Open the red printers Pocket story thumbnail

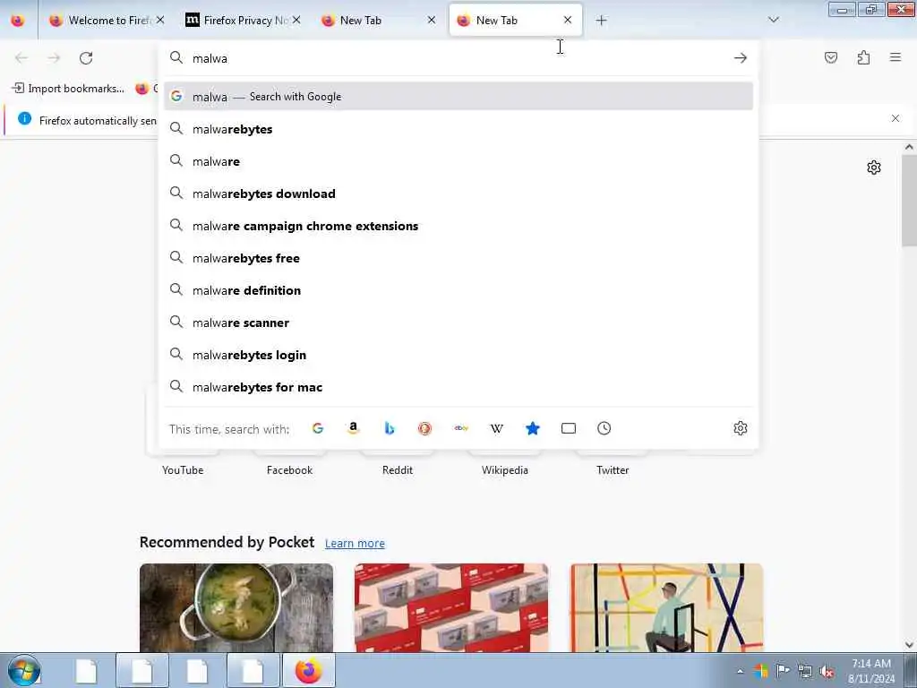[451, 608]
